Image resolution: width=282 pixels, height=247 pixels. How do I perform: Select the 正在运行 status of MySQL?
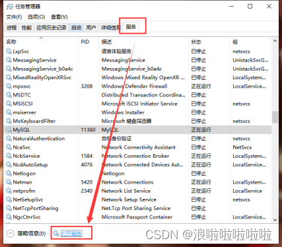point(201,129)
